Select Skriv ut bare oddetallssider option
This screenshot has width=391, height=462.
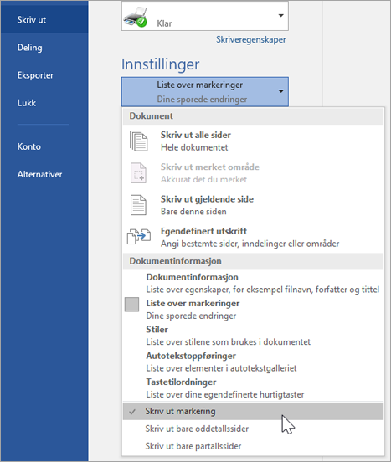(253, 429)
